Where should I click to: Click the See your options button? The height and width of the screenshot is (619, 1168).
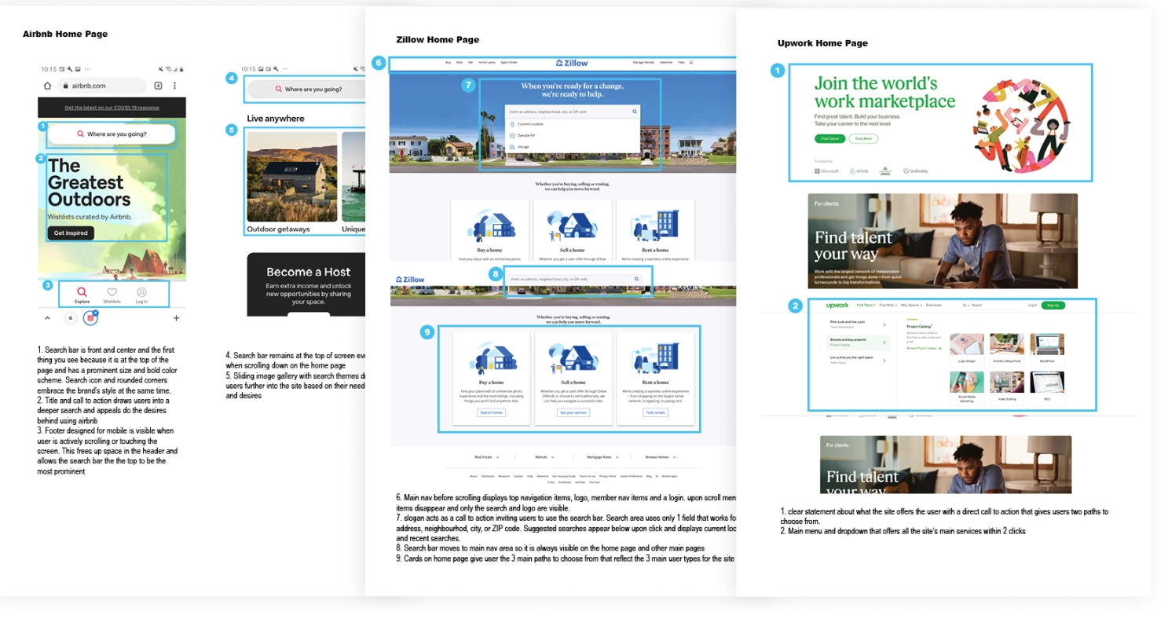tap(573, 412)
